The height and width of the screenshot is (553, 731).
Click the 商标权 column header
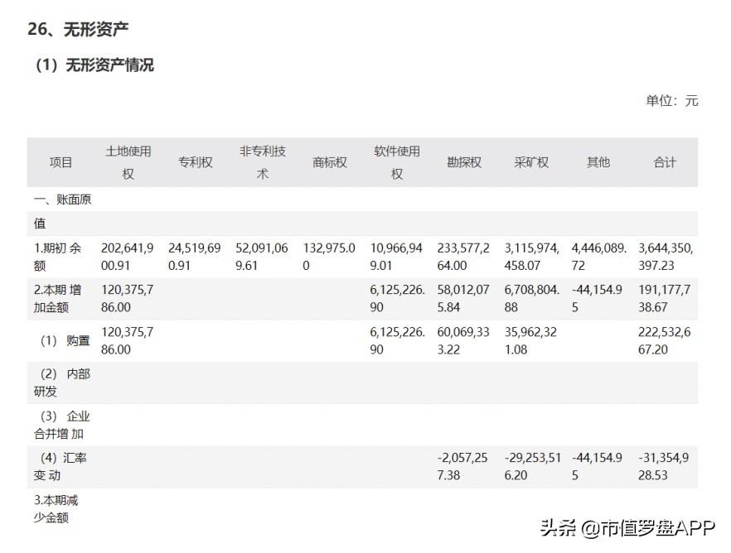[328, 162]
